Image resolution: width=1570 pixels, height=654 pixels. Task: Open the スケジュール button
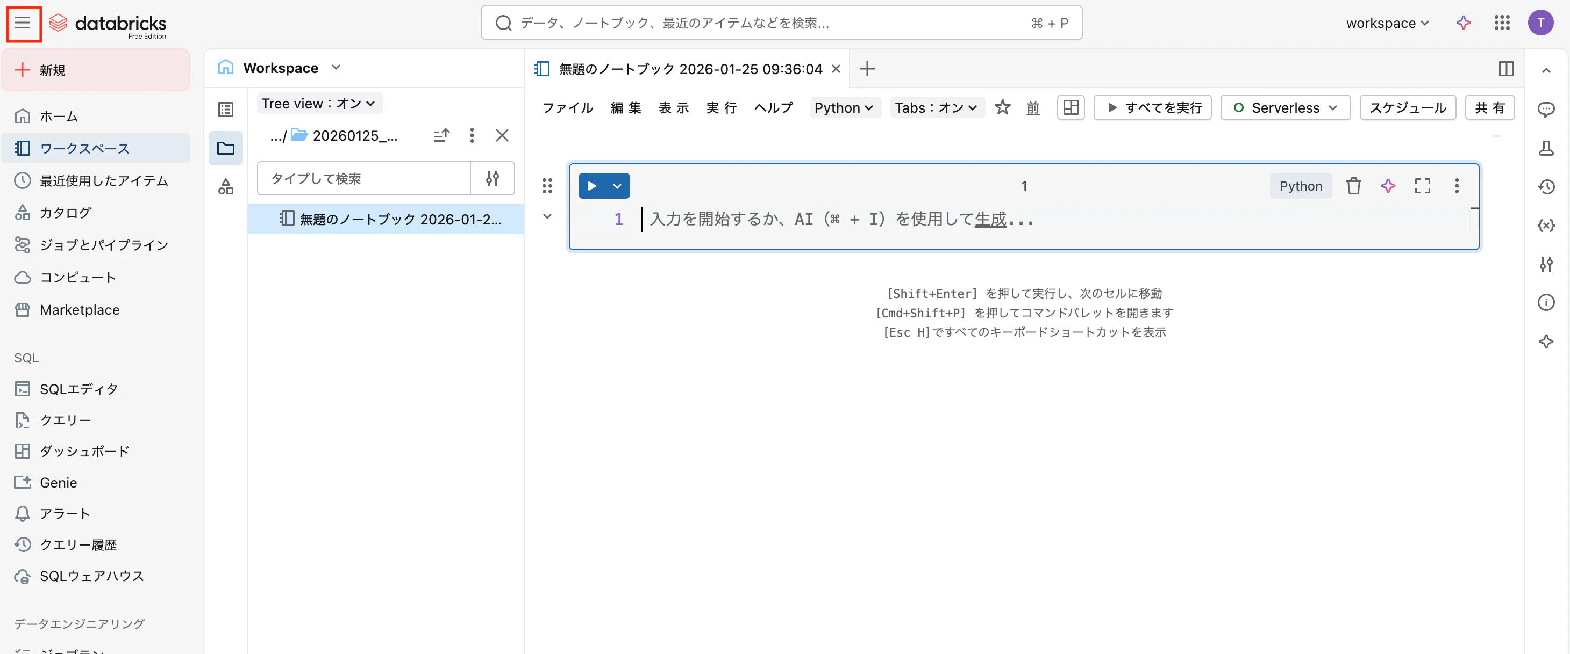(x=1407, y=108)
